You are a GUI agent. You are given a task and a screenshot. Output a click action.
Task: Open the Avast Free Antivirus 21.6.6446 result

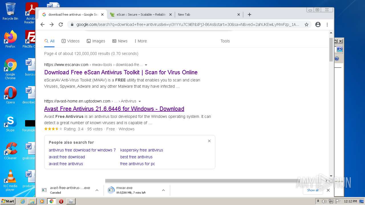114,109
